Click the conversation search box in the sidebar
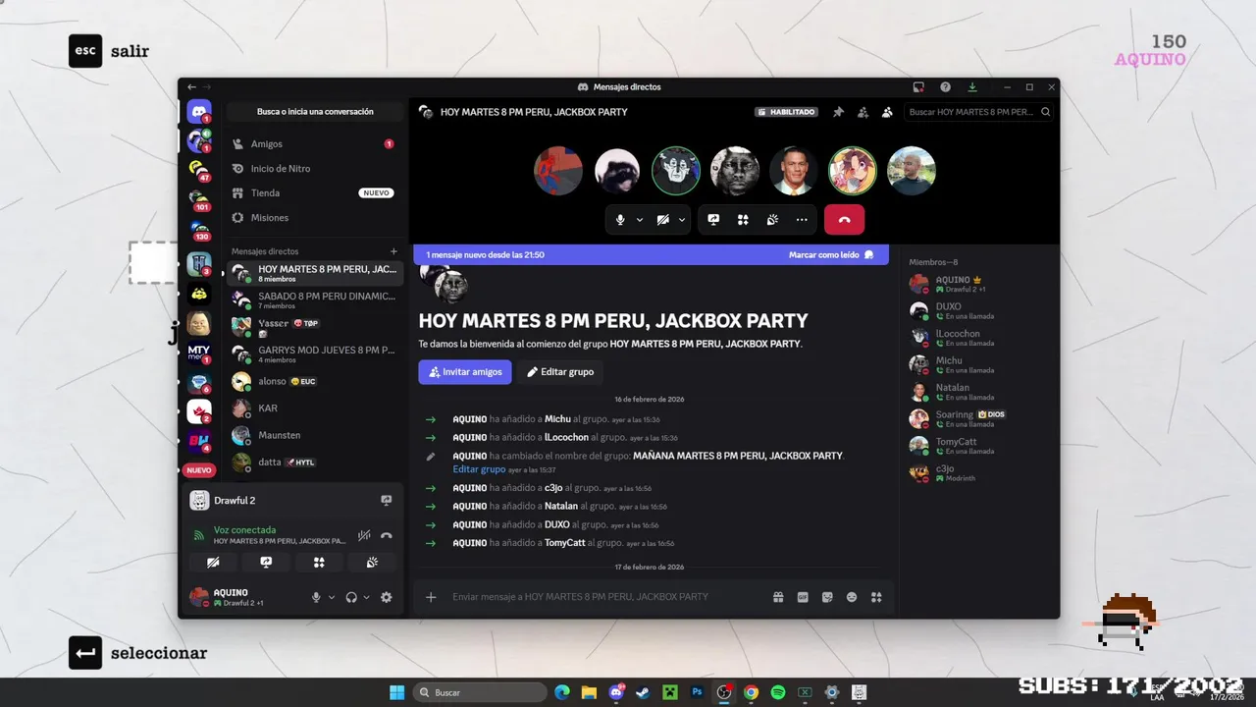1256x707 pixels. coord(315,112)
